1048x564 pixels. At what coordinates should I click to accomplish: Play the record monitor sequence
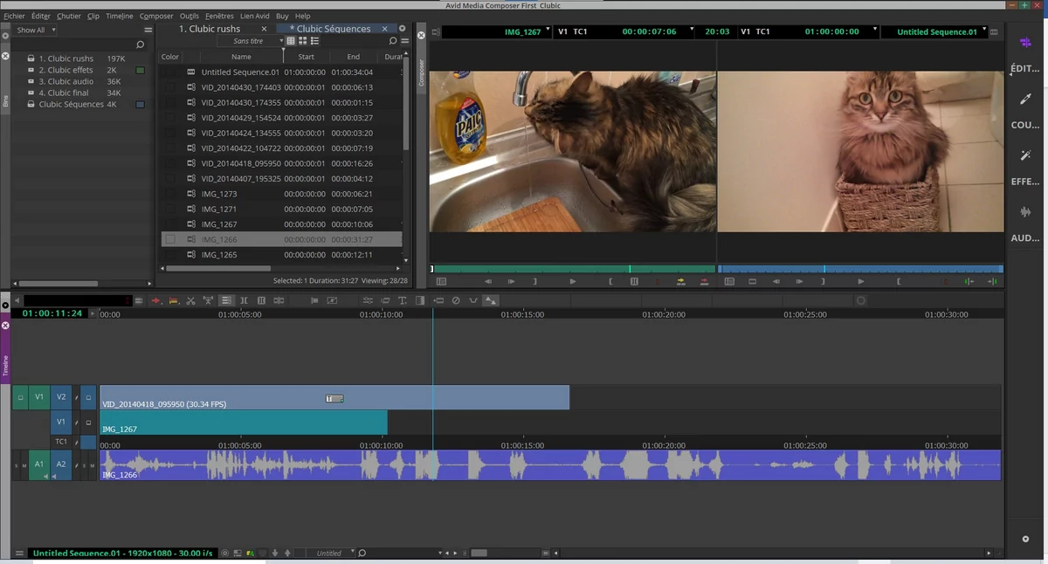861,281
